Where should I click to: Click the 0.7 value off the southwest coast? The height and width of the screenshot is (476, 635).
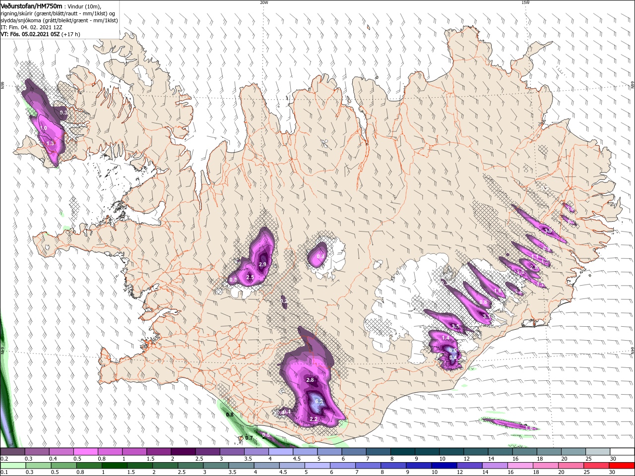click(249, 438)
